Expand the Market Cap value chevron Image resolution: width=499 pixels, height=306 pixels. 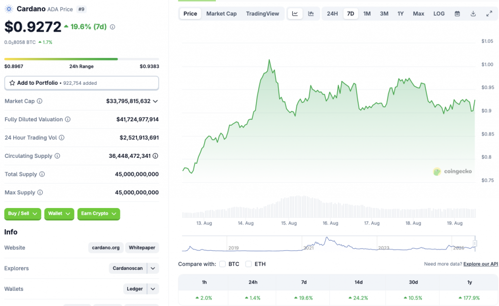click(x=155, y=101)
